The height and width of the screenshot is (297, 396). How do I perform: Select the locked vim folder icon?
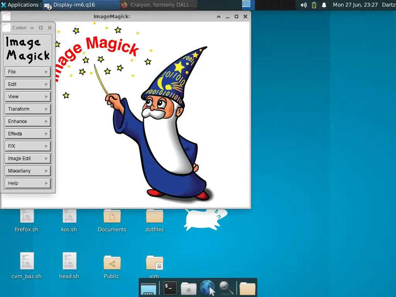[155, 263]
